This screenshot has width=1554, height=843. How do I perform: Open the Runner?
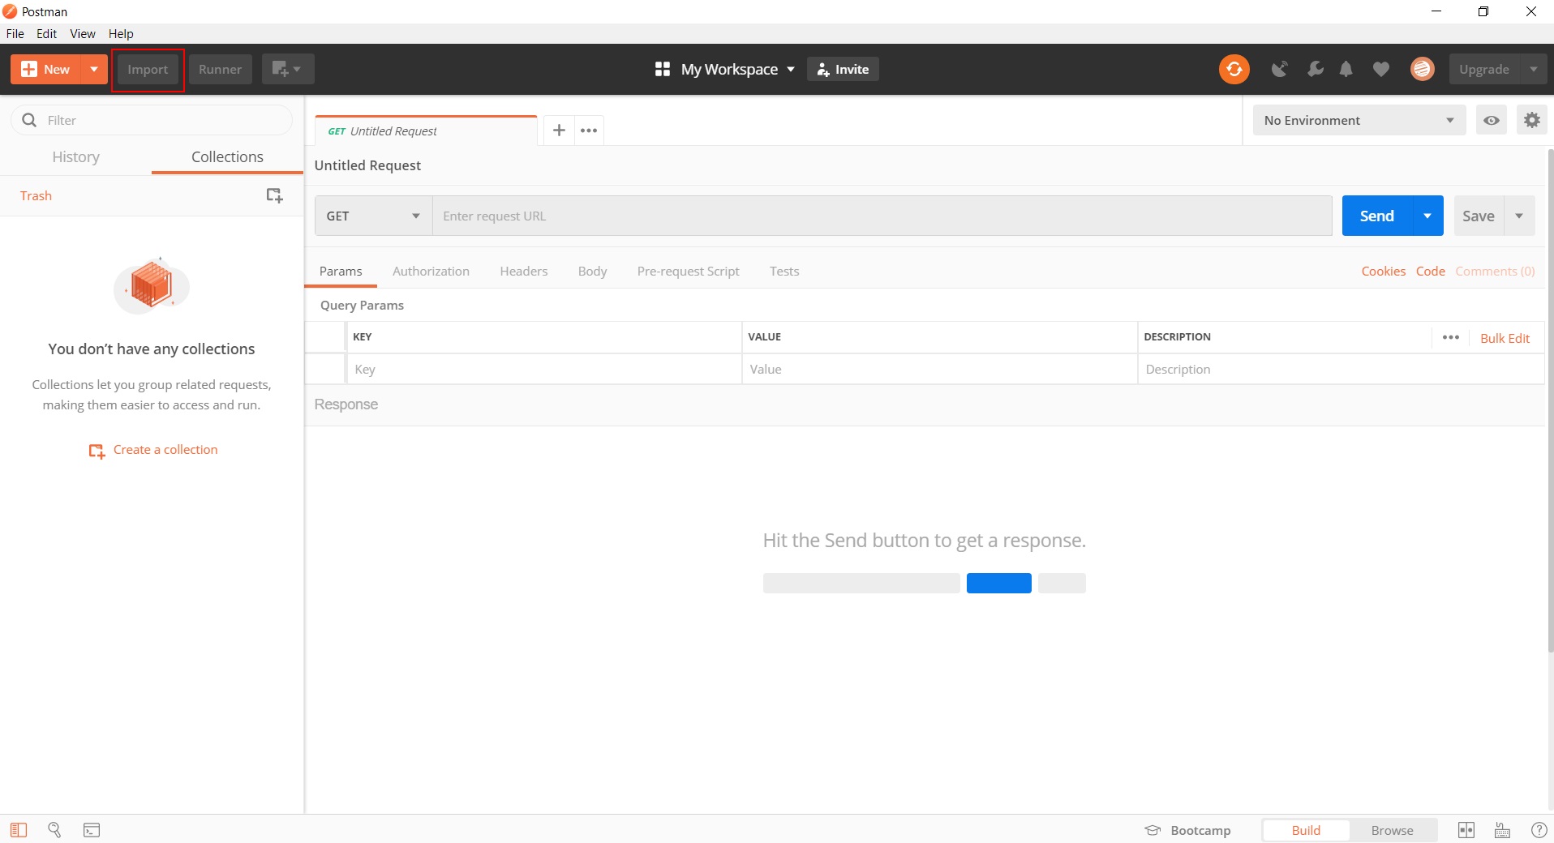click(x=220, y=70)
